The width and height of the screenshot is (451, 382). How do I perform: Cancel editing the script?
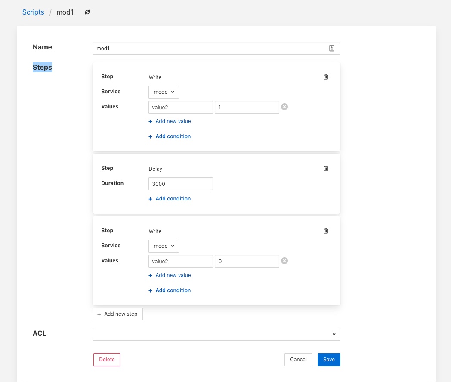298,360
